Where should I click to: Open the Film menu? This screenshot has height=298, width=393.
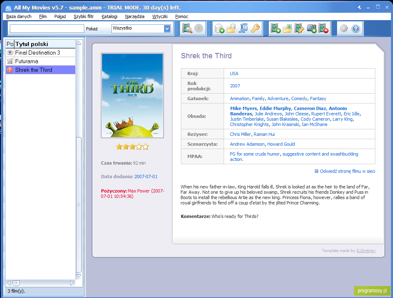coord(43,16)
